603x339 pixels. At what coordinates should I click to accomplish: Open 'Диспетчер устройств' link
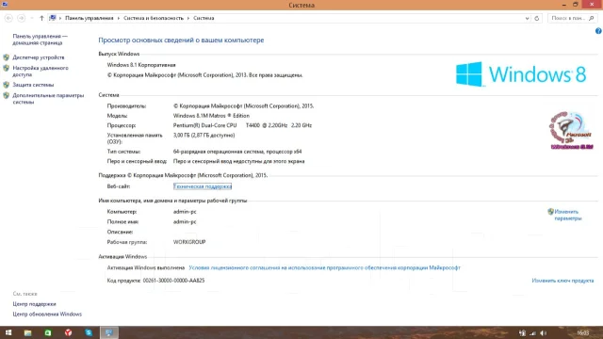(39, 57)
